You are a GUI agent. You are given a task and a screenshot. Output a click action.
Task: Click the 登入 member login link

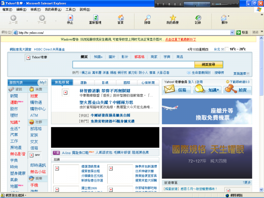191,82
